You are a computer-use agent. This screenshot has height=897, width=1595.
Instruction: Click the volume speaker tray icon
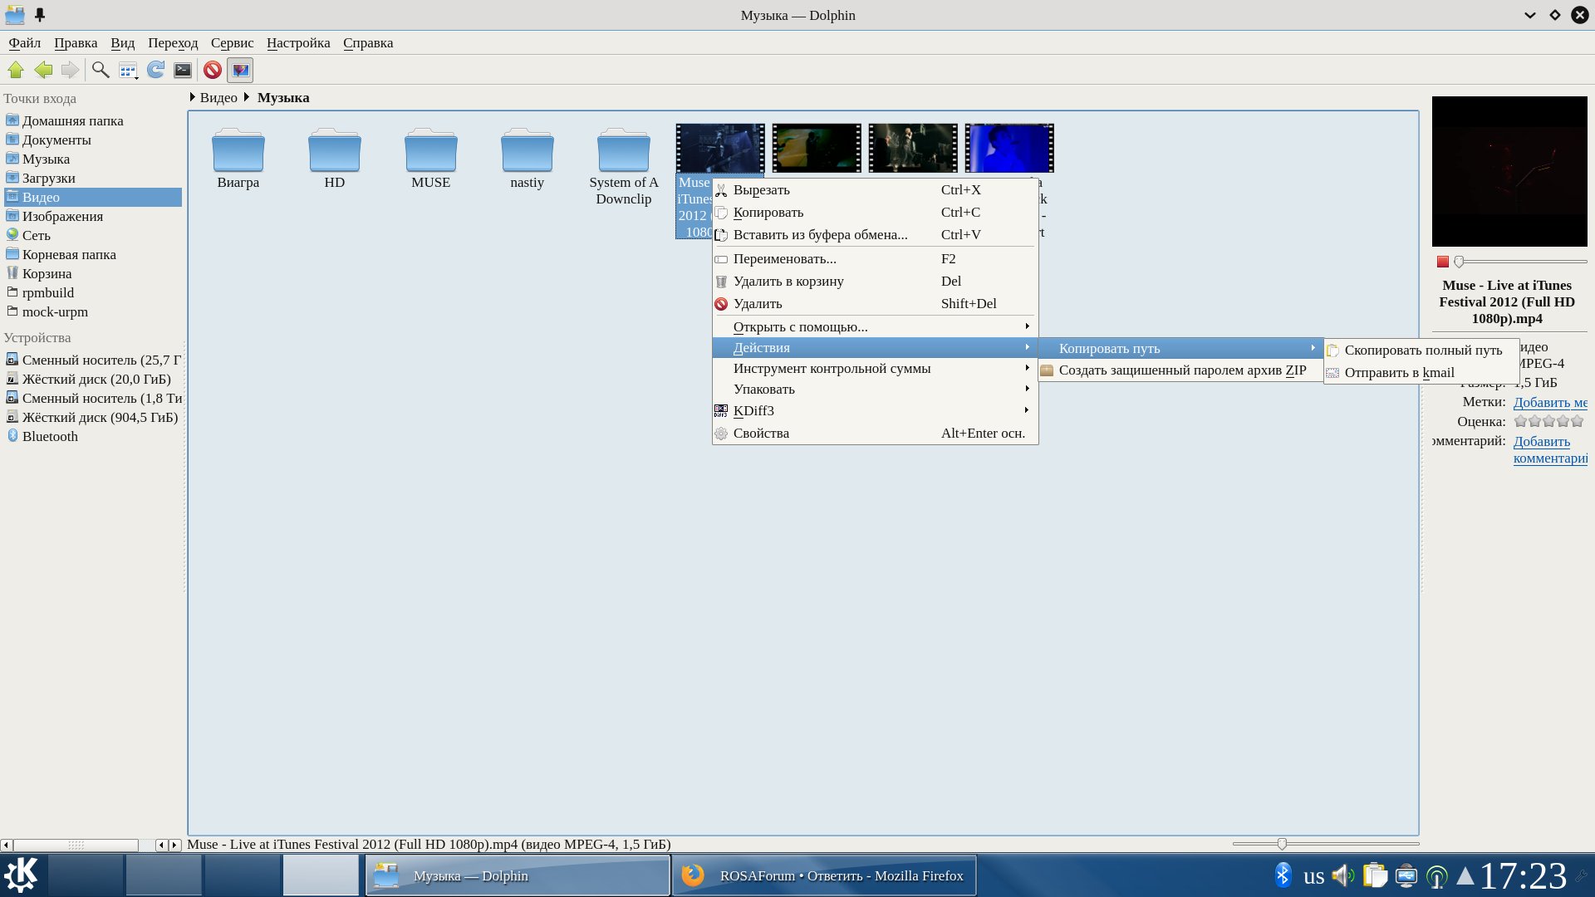[x=1342, y=875]
